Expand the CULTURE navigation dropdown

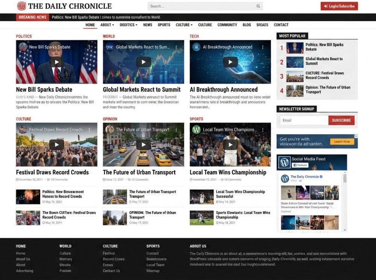tap(184, 24)
